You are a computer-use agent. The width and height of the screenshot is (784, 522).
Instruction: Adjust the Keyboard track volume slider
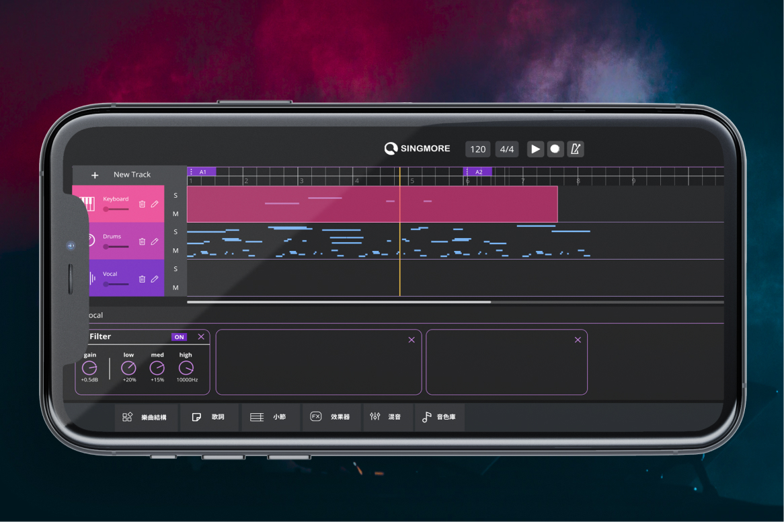click(x=116, y=209)
